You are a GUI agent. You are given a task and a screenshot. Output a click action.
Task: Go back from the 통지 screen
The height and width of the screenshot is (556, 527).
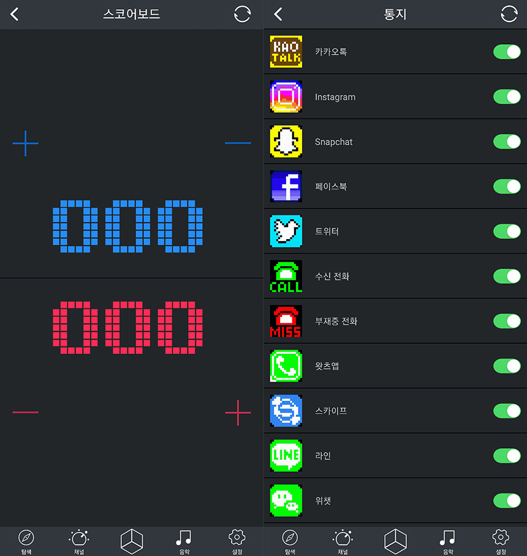[278, 14]
